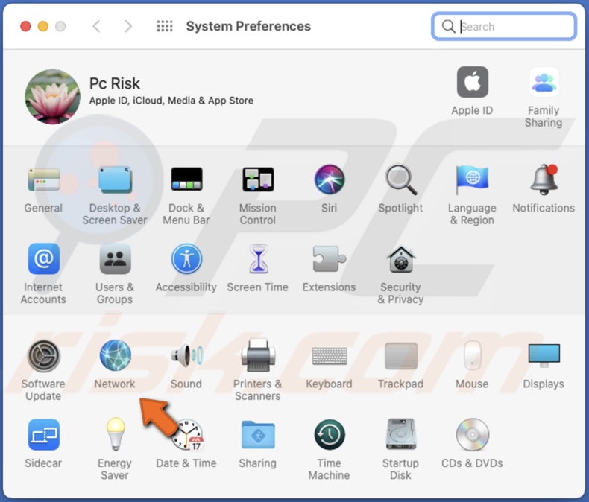Image resolution: width=589 pixels, height=502 pixels.
Task: Open the General preferences pane
Action: (43, 179)
